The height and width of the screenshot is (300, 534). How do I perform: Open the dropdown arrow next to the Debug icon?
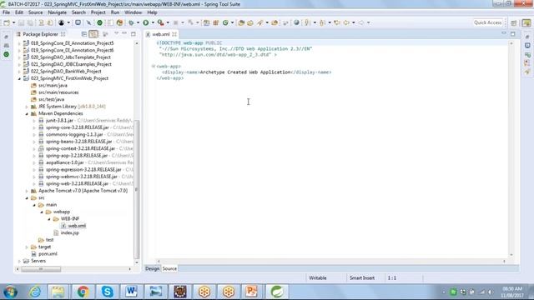coord(138,22)
